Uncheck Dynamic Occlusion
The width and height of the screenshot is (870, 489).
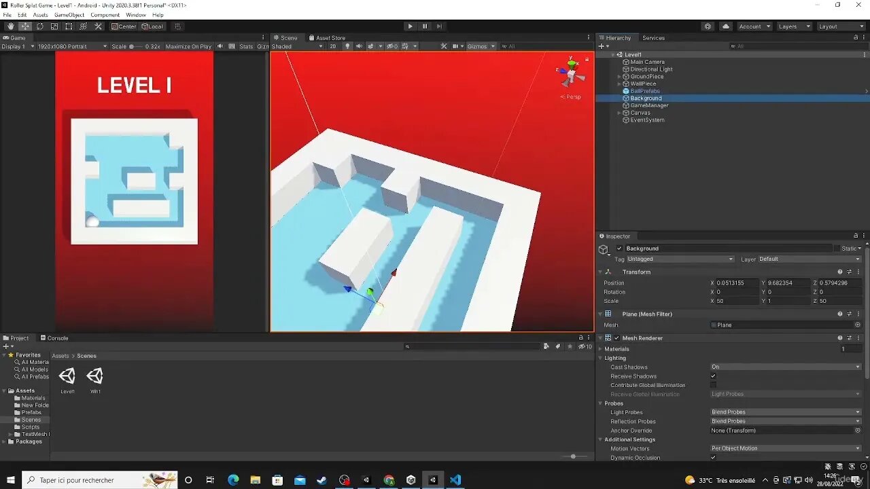(x=713, y=457)
